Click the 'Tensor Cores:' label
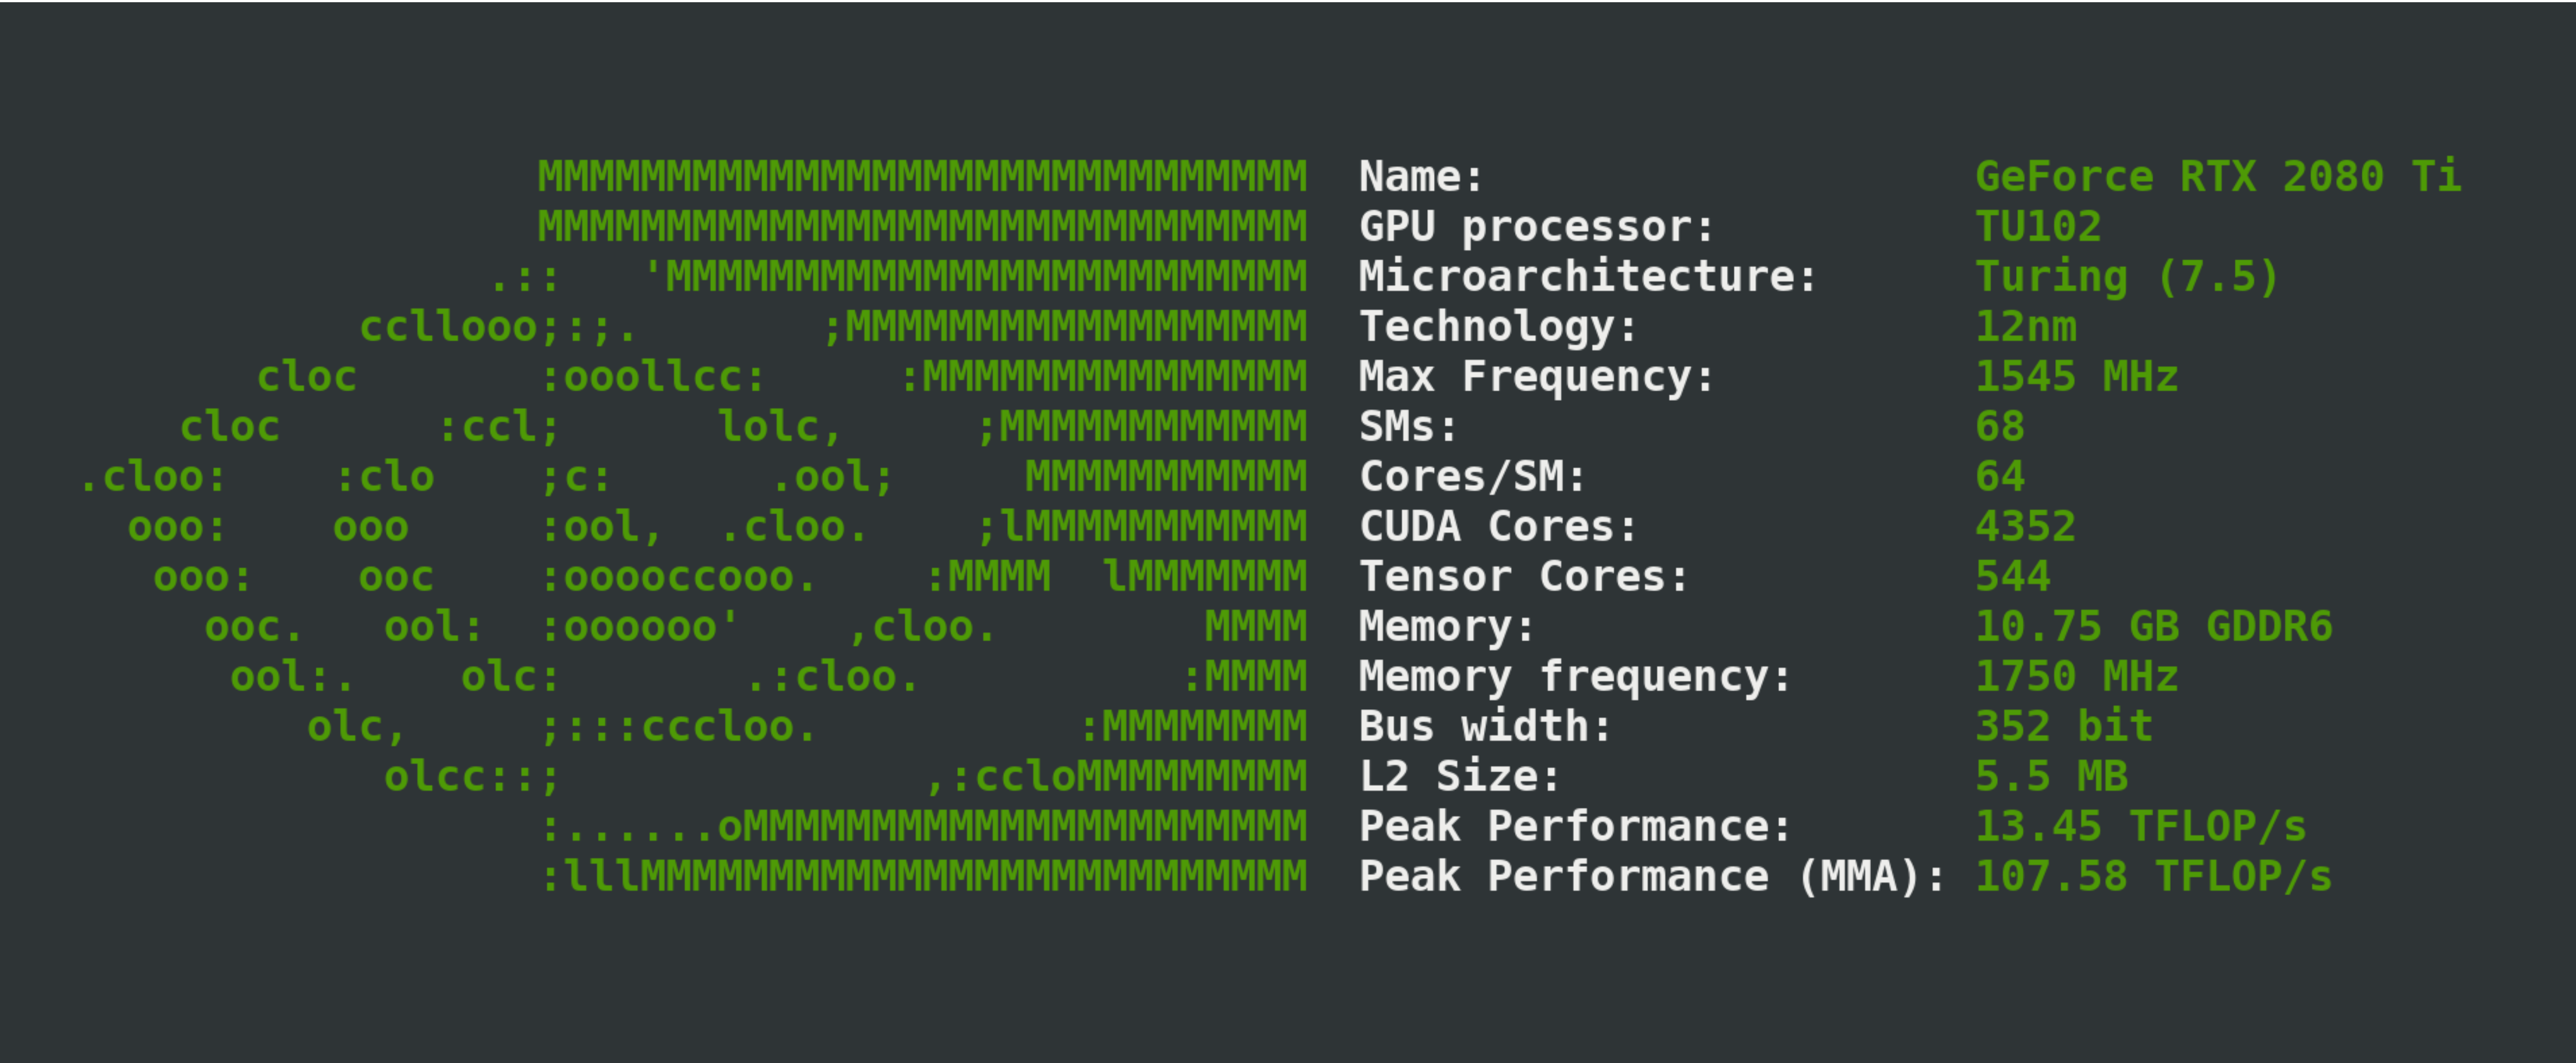The height and width of the screenshot is (1063, 2576). point(1523,577)
